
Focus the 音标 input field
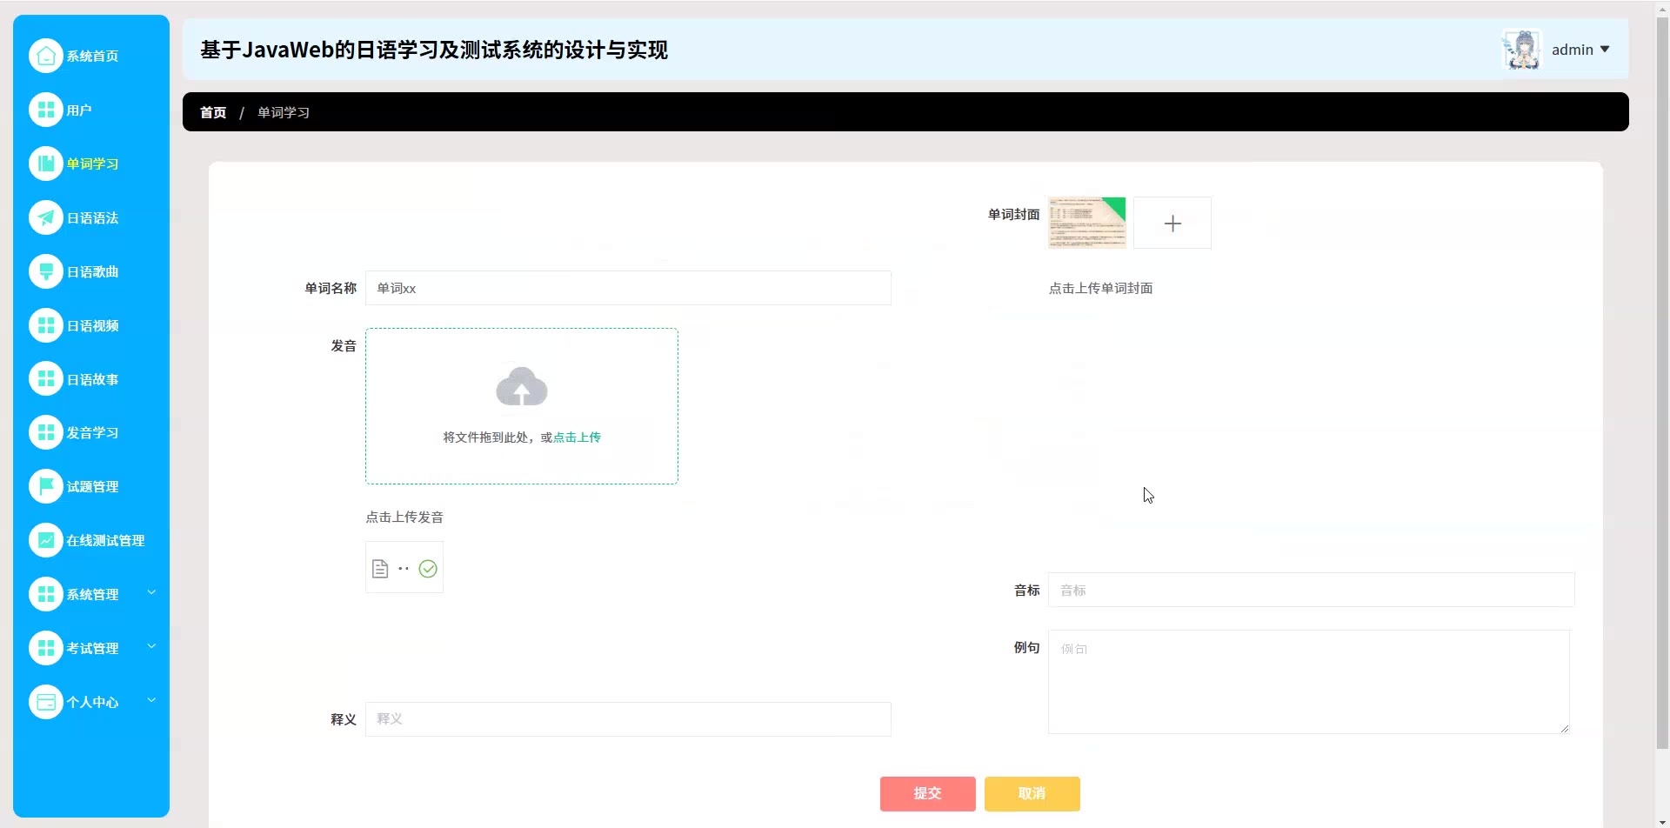click(1312, 590)
